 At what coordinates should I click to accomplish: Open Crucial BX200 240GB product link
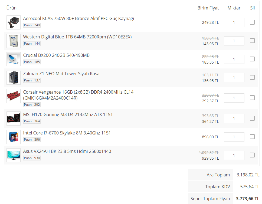coord(56,55)
